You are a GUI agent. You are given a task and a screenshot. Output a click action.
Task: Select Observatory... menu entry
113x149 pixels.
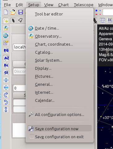59,36
